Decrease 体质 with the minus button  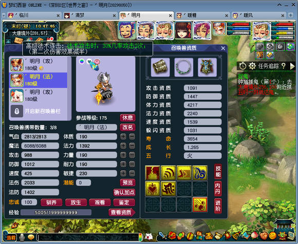click(x=132, y=136)
